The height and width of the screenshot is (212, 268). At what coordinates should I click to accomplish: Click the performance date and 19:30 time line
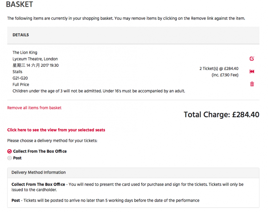point(36,65)
